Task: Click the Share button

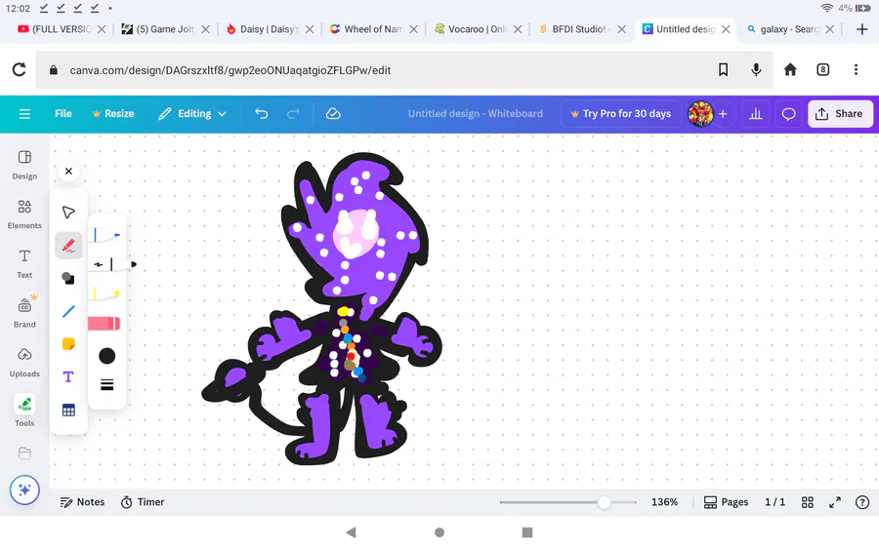Action: [840, 114]
